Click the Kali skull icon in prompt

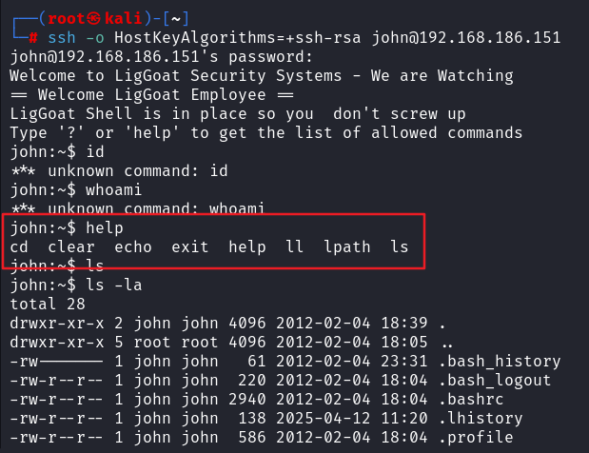[x=94, y=18]
